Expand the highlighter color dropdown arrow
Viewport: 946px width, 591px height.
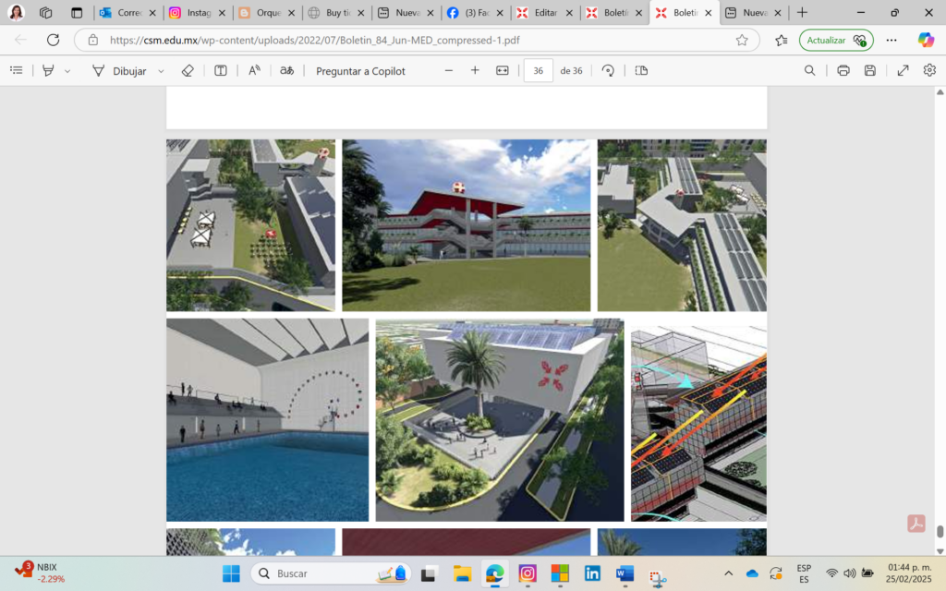pyautogui.click(x=67, y=71)
